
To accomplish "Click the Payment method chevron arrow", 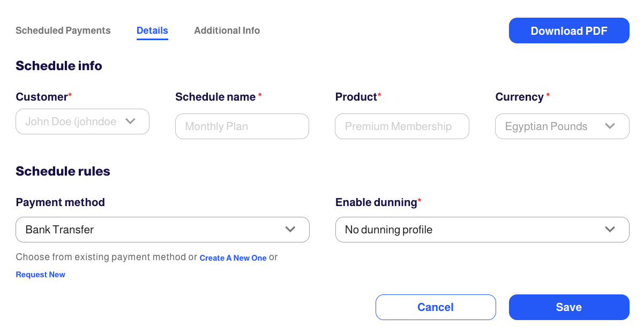I will click(290, 229).
